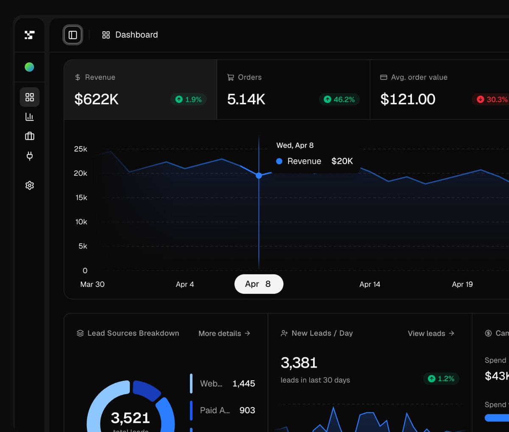This screenshot has height=432, width=509.
Task: Click the Lead Sources Breakdown layers icon
Action: pyautogui.click(x=80, y=333)
